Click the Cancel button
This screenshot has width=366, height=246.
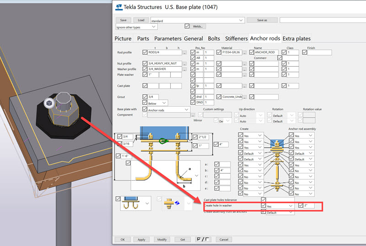tap(224, 240)
